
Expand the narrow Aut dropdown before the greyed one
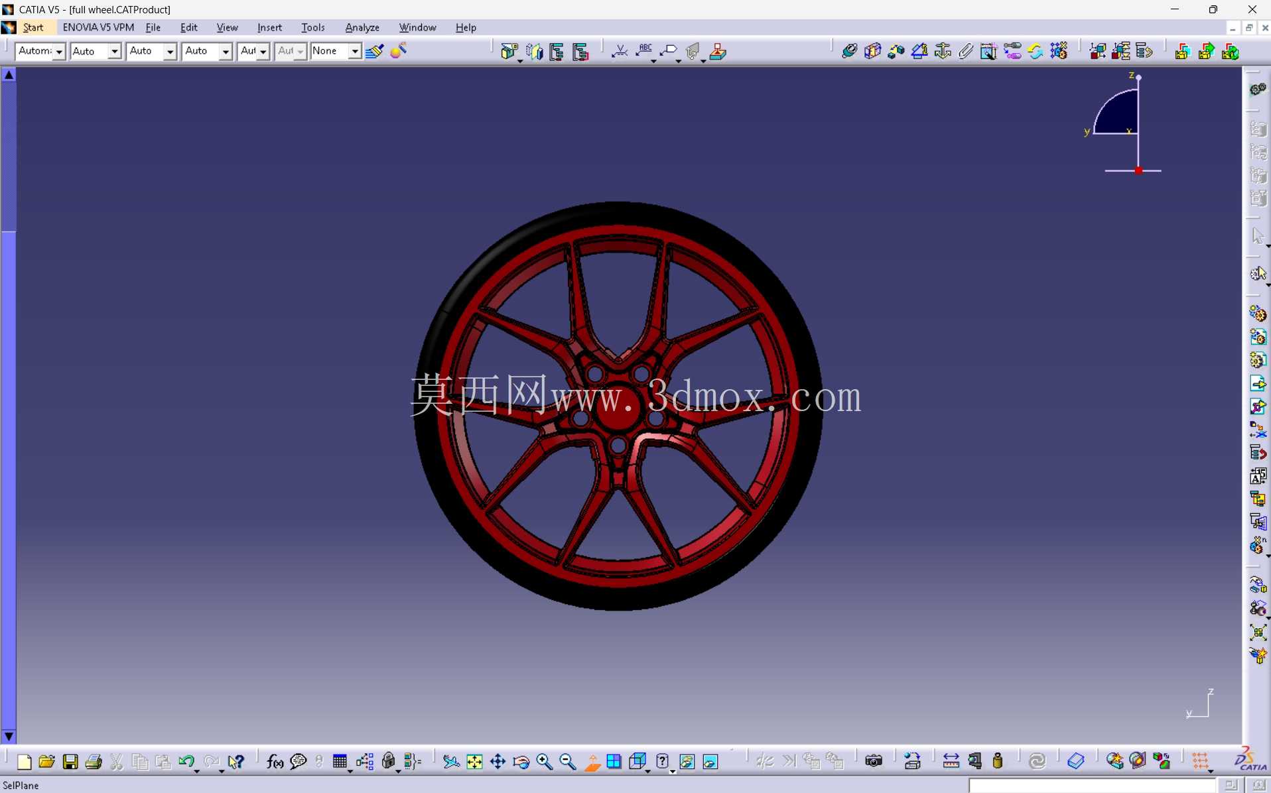tap(263, 51)
